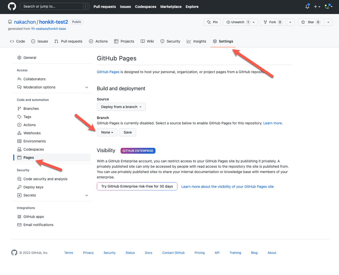Switch to the Insights tab
This screenshot has height=275, width=339.
point(197,41)
